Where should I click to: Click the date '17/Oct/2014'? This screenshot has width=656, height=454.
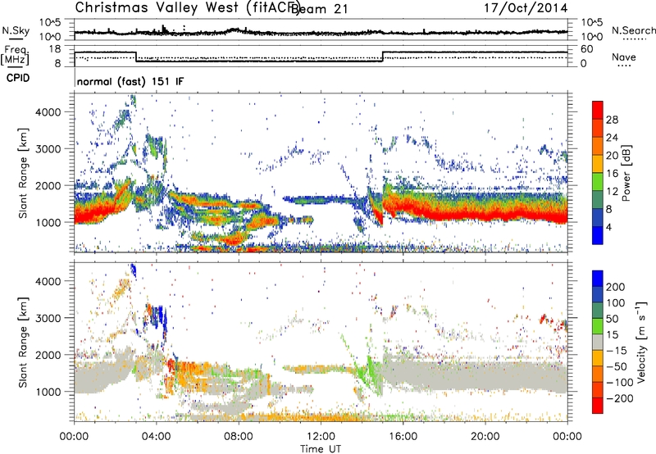[x=526, y=8]
